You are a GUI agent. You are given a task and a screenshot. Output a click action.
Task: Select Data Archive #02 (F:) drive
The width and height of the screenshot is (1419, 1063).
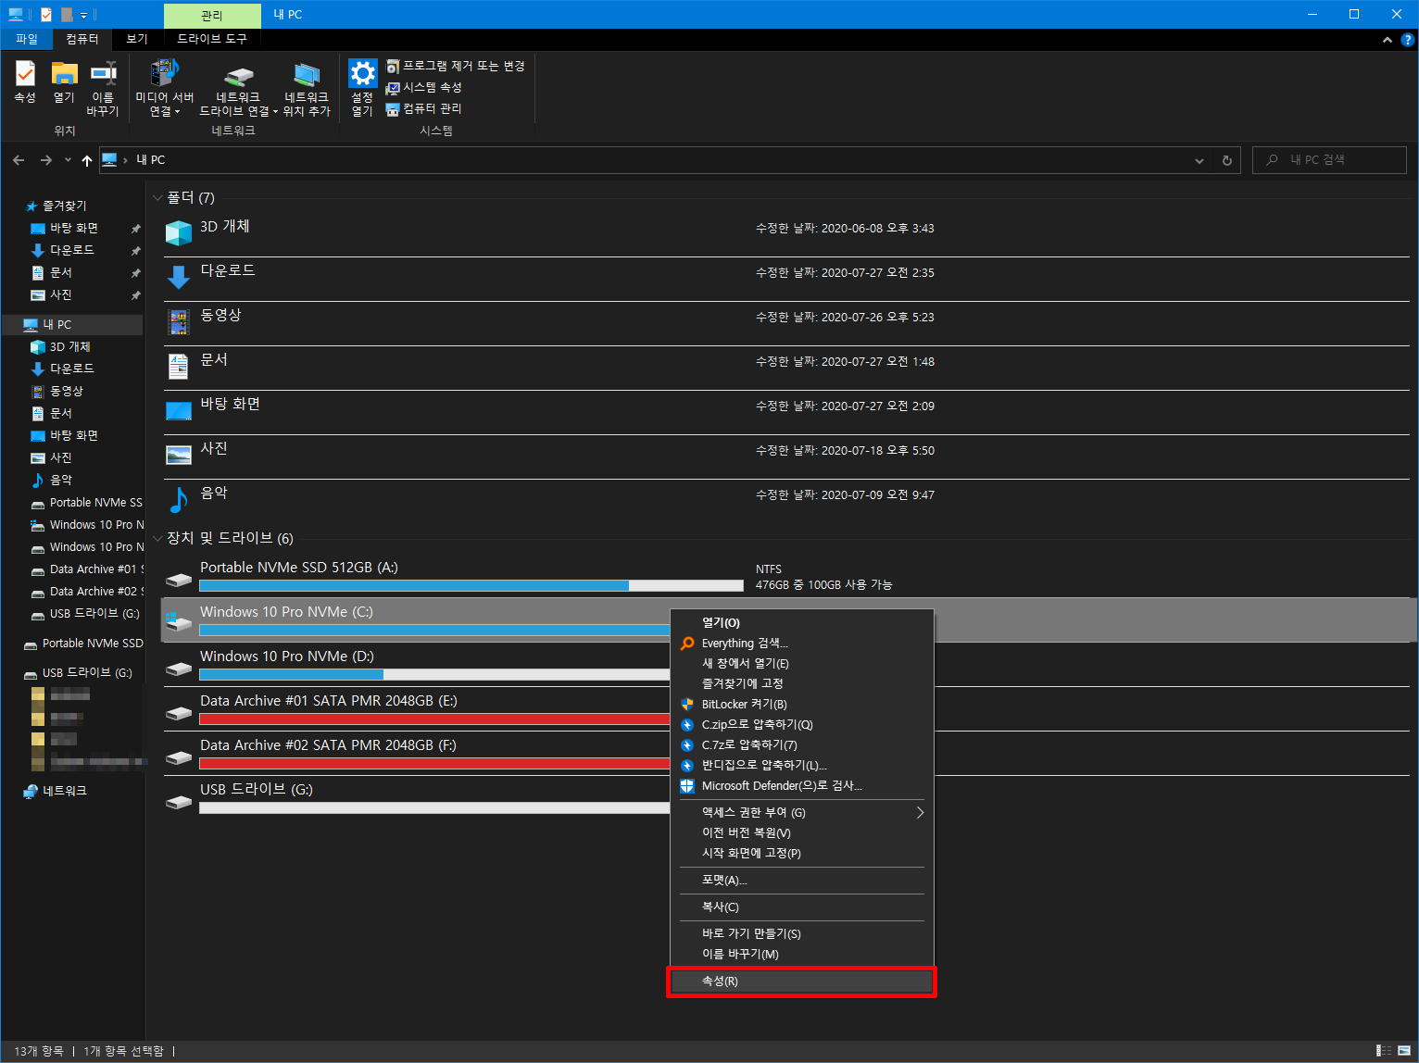point(416,753)
